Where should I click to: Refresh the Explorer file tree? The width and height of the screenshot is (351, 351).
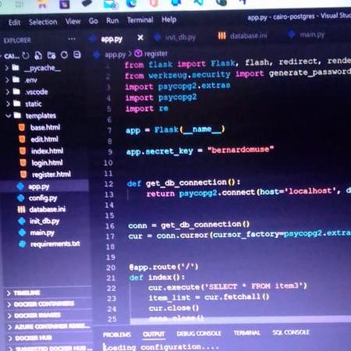[x=64, y=55]
